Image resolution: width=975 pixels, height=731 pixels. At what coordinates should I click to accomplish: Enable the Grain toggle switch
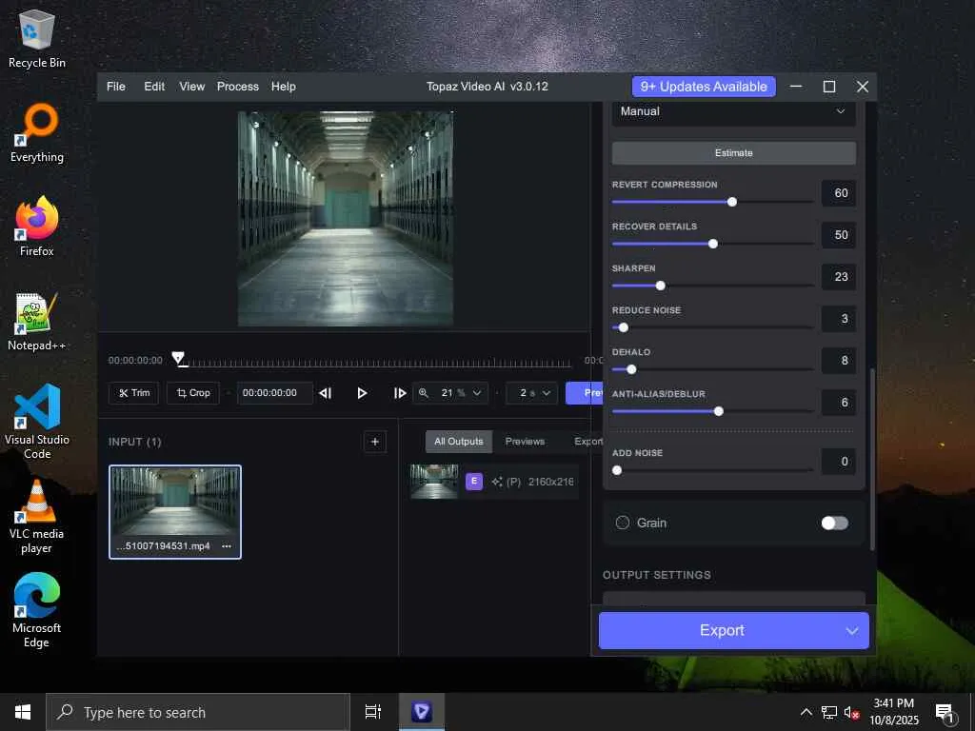834,523
